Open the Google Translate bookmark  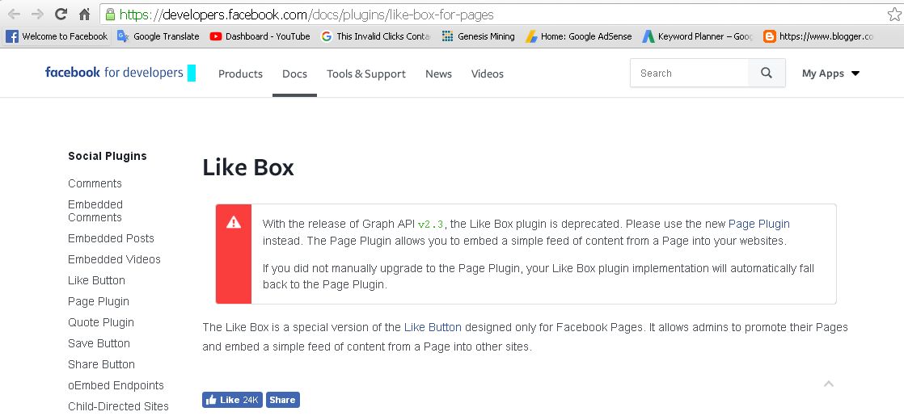coord(158,36)
